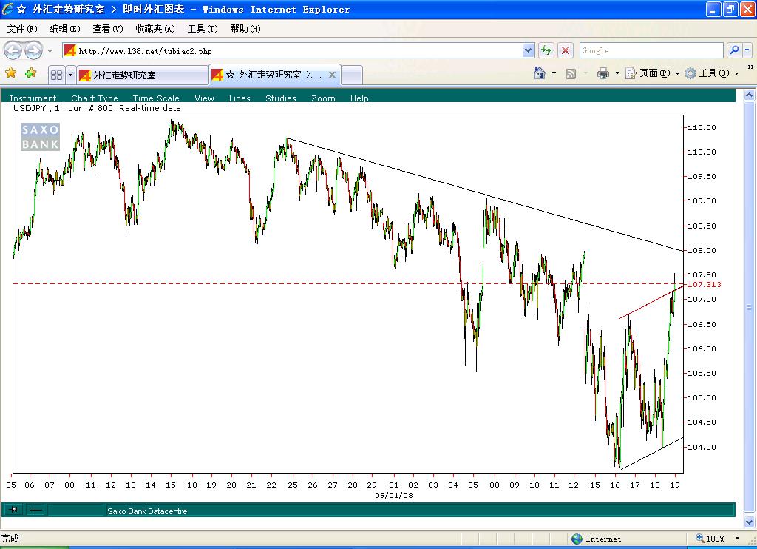Switch to the first 外汇走势研究室 tab
The width and height of the screenshot is (757, 549).
click(x=143, y=75)
